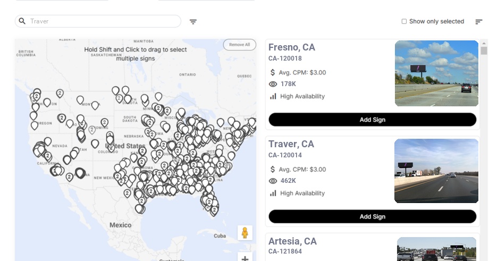
Task: Click the Street View pegman icon
Action: click(x=244, y=233)
